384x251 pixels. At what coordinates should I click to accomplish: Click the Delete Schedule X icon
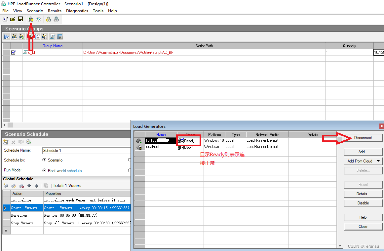point(14,142)
